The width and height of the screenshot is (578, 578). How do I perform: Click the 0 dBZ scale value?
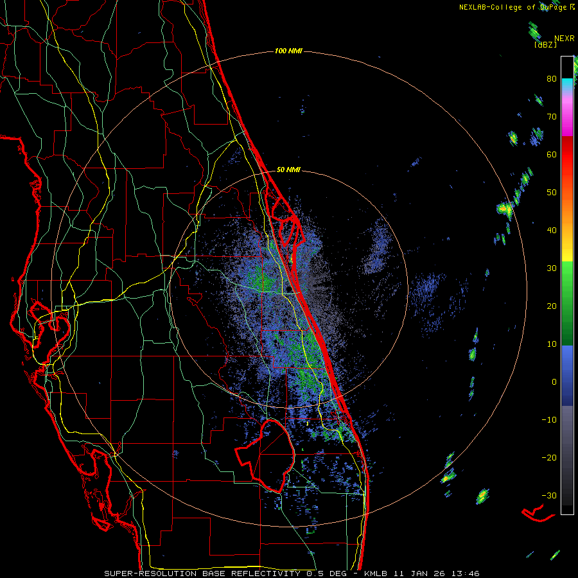click(554, 382)
